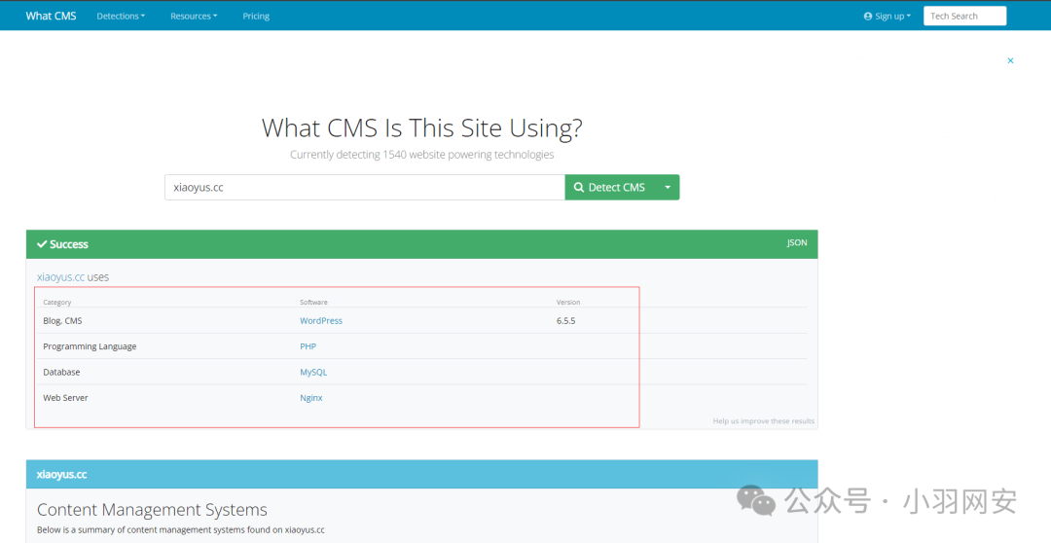Click the Version column header
This screenshot has width=1051, height=543.
(568, 303)
